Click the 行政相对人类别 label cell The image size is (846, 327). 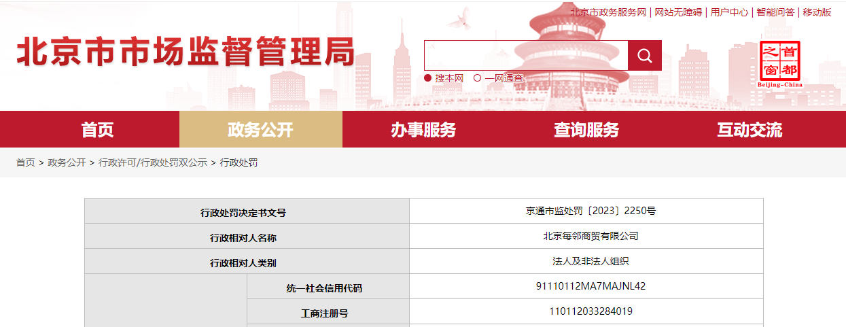coord(247,262)
